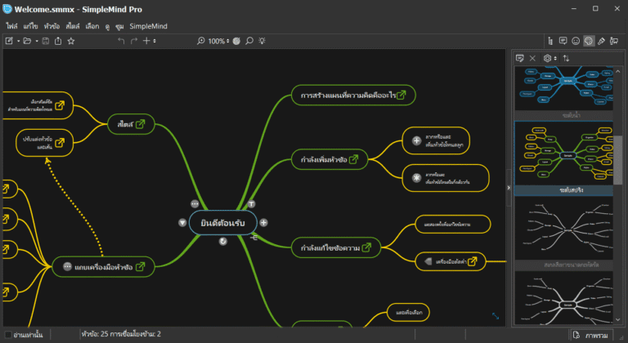Show the outline panel

point(550,41)
